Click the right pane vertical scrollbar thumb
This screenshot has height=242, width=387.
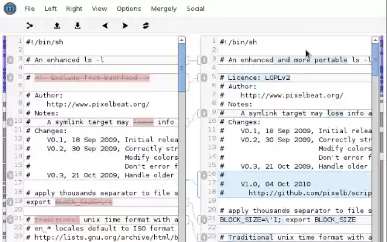click(x=375, y=60)
